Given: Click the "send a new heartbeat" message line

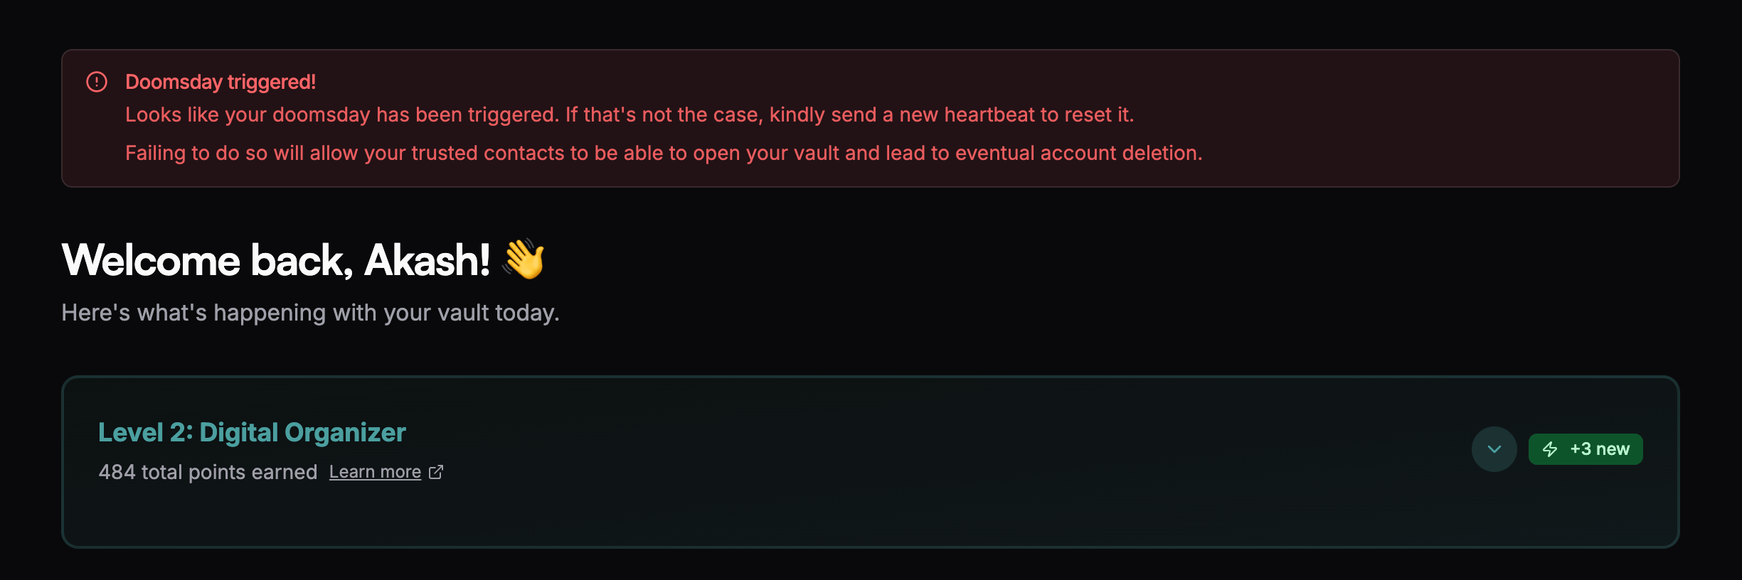Looking at the screenshot, I should click(x=630, y=114).
